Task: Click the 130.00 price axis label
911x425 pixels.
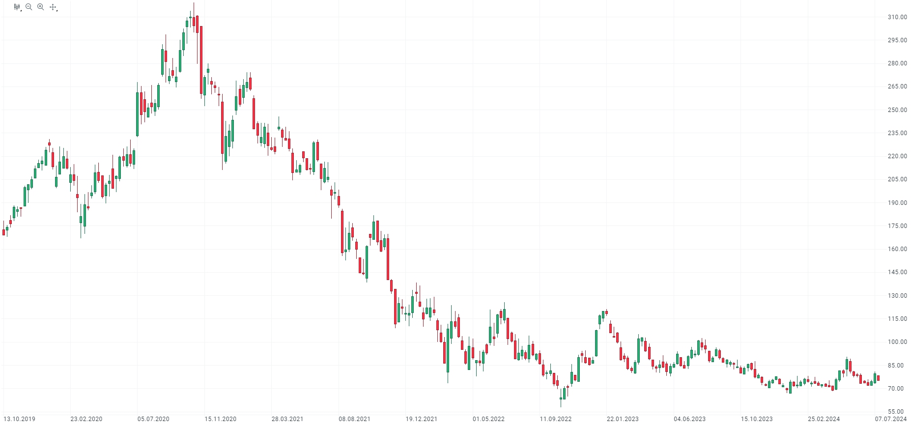Action: [x=897, y=296]
